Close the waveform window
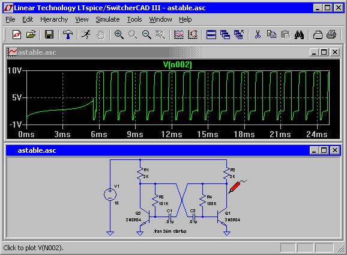Screen dimensions: 347x255 point(335,52)
